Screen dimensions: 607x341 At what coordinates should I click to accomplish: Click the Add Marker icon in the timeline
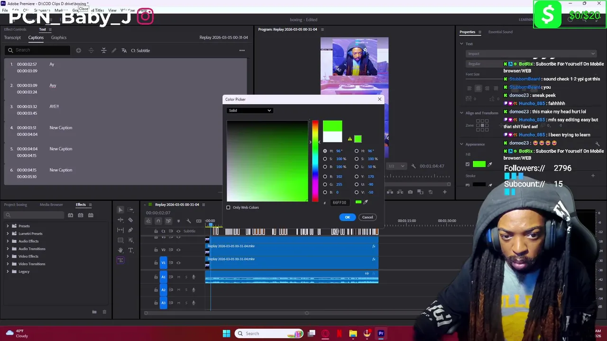(x=178, y=221)
